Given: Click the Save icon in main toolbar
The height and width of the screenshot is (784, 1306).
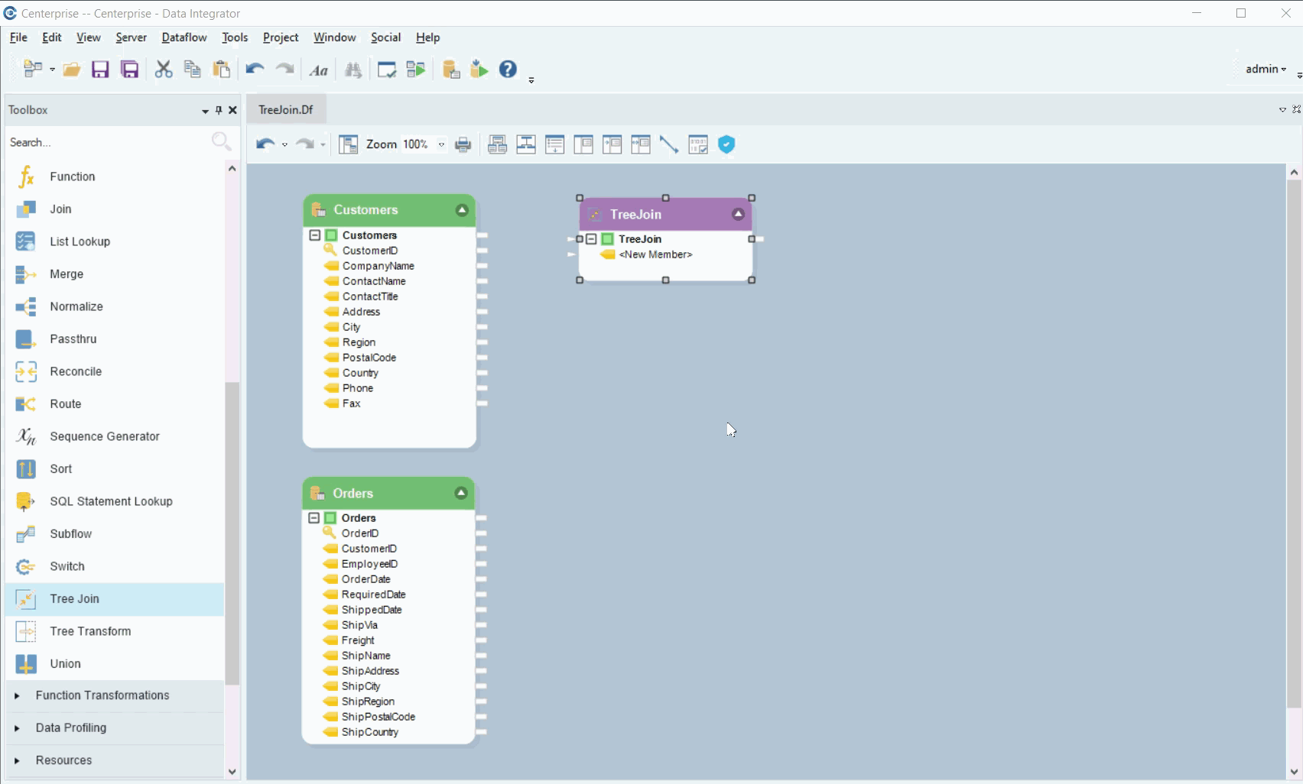Looking at the screenshot, I should [100, 70].
